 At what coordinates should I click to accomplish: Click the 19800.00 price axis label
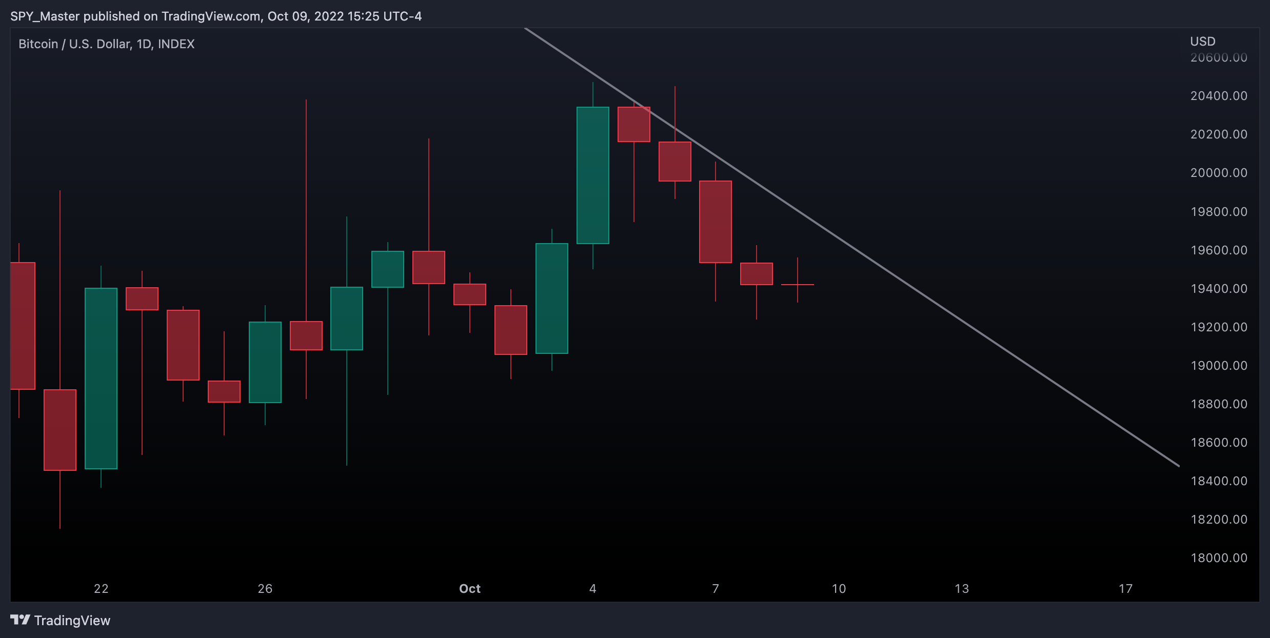coord(1219,212)
